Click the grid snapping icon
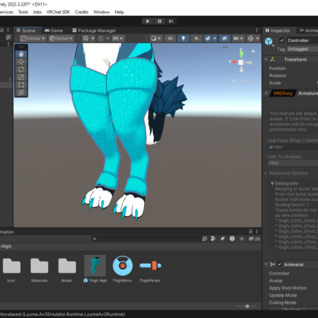Image resolution: width=318 pixels, height=318 pixels. (x=101, y=38)
